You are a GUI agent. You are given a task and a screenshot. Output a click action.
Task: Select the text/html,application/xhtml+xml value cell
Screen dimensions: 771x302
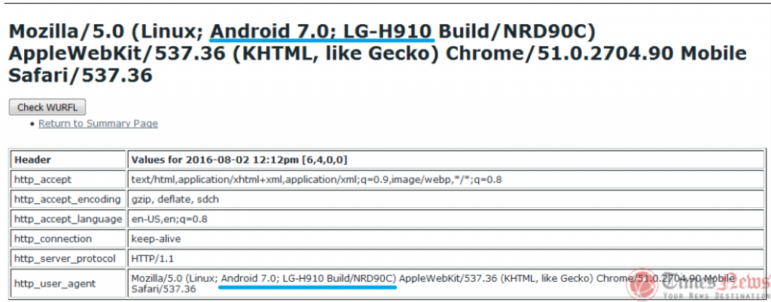pos(445,179)
